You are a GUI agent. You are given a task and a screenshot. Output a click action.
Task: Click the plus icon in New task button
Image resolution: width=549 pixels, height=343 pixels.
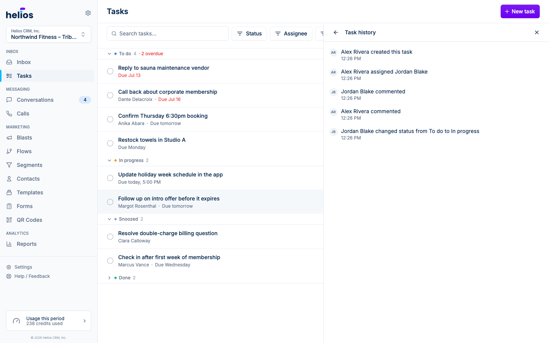pyautogui.click(x=507, y=11)
